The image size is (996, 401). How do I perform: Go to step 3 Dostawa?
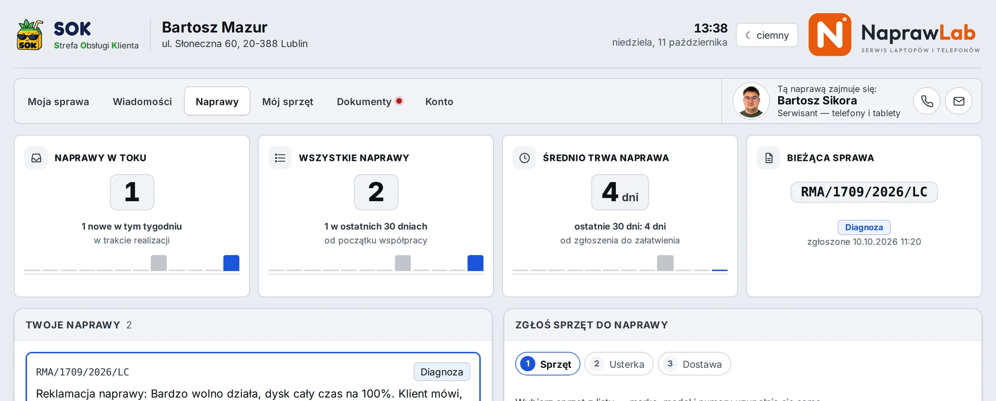point(694,364)
